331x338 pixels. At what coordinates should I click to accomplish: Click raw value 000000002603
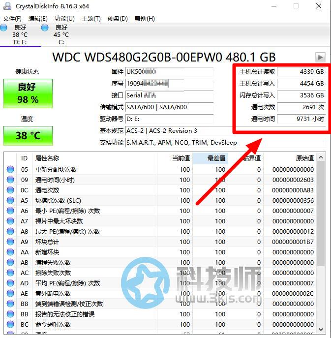[293, 180]
